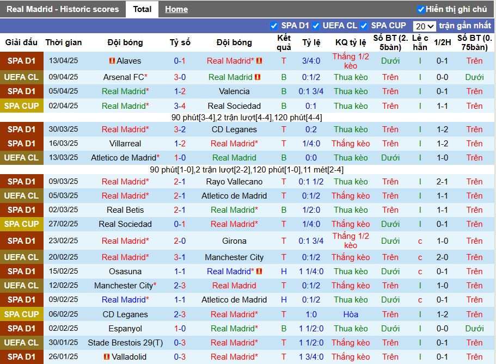Image resolution: width=496 pixels, height=364 pixels.
Task: Open Alaves team link
Action: tap(128, 61)
